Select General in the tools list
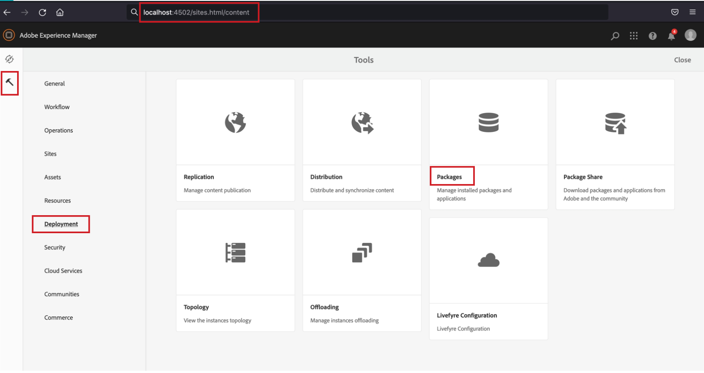The width and height of the screenshot is (704, 373). point(54,84)
